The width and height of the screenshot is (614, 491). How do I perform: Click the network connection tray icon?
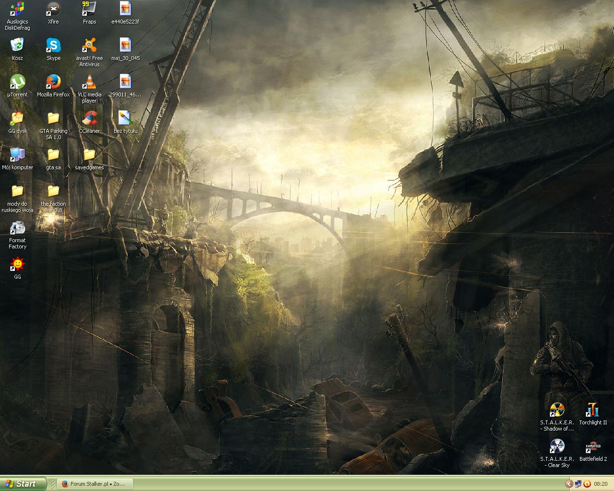click(578, 484)
